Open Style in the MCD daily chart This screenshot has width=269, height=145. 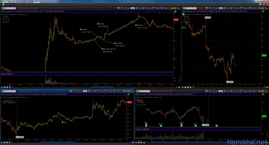click(x=226, y=91)
